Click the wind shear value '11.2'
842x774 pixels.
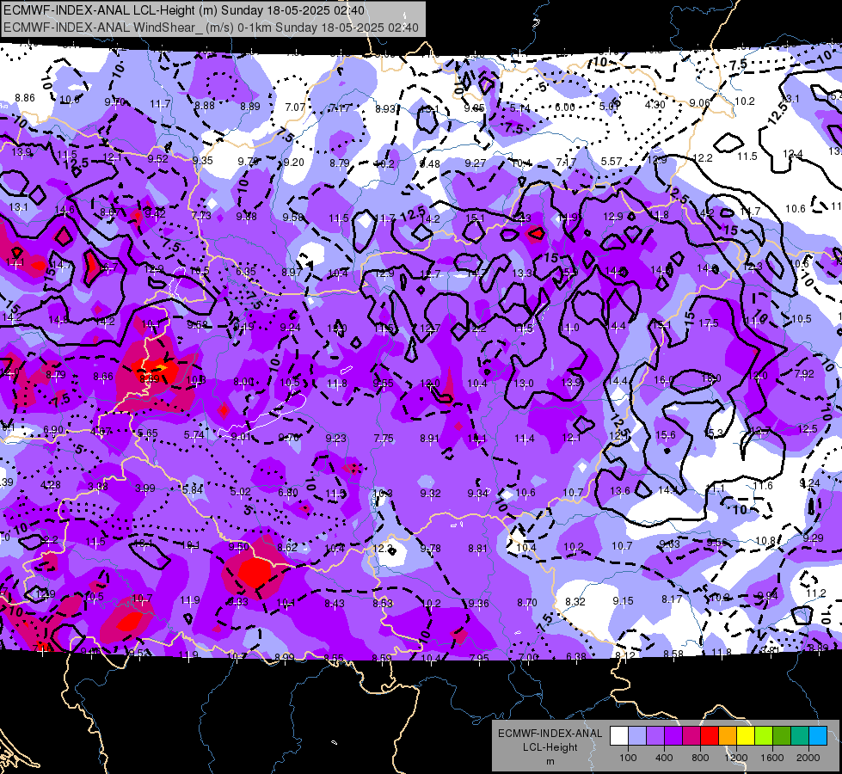point(815,593)
